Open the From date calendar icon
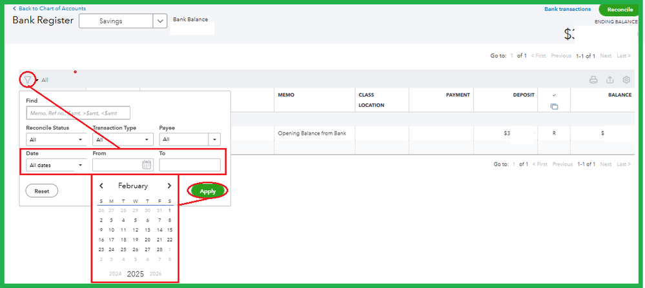 point(147,165)
